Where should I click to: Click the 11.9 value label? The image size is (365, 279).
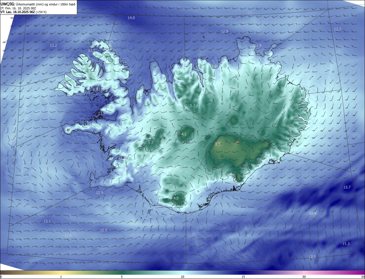(x=313, y=213)
